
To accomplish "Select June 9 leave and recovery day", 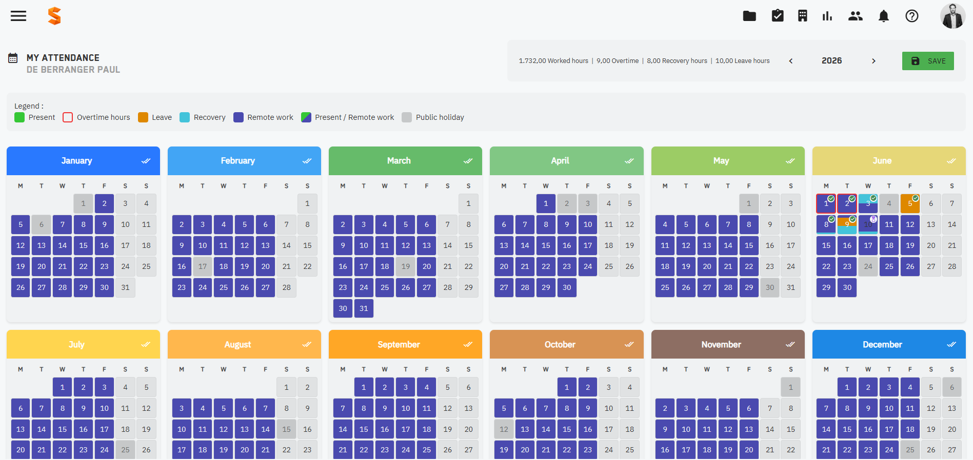I will [847, 225].
